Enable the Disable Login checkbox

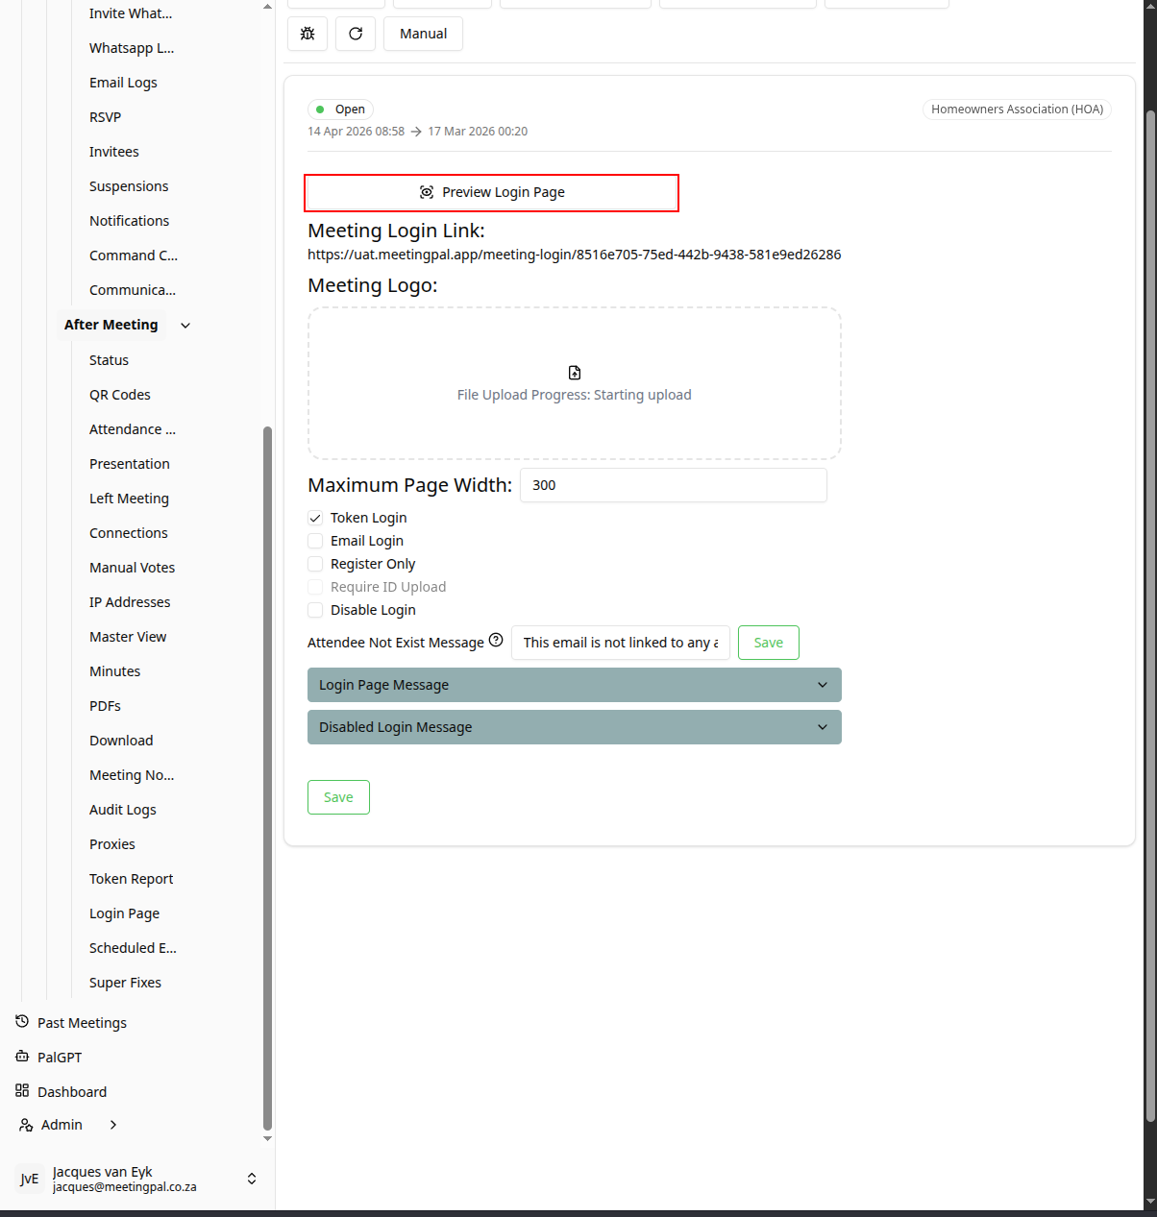click(x=315, y=610)
